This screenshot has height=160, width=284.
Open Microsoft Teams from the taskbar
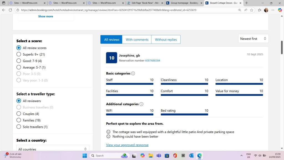point(159,156)
